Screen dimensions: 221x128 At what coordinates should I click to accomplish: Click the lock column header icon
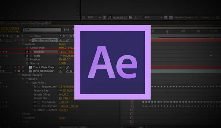[11, 36]
